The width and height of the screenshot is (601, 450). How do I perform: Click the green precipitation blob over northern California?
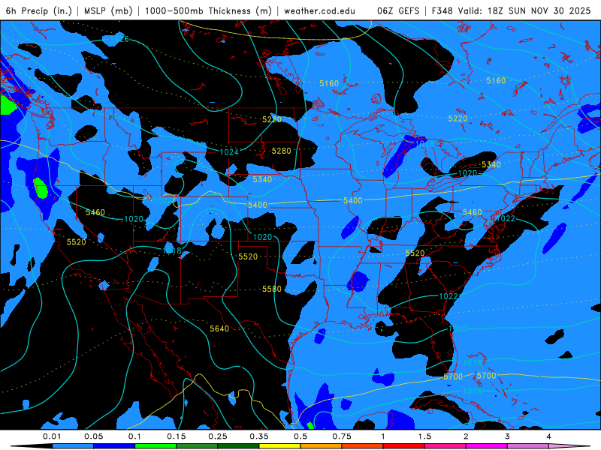pos(41,189)
